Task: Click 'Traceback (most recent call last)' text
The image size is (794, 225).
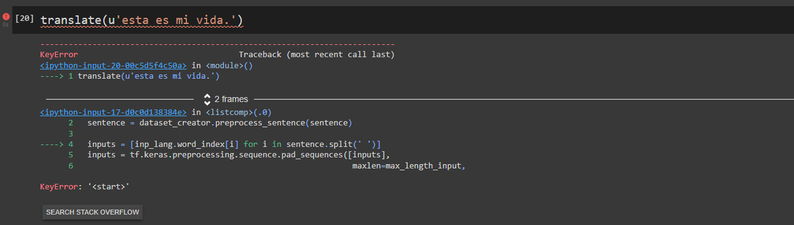Action: (317, 55)
